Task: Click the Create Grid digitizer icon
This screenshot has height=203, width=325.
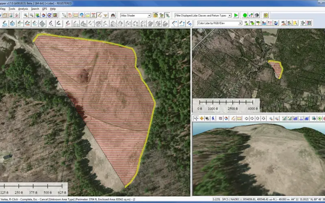Action: (x=43, y=24)
